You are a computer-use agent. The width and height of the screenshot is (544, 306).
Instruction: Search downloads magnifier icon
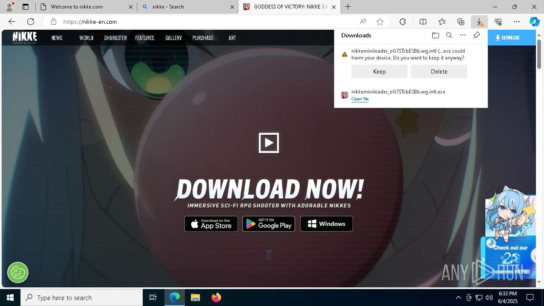point(449,35)
